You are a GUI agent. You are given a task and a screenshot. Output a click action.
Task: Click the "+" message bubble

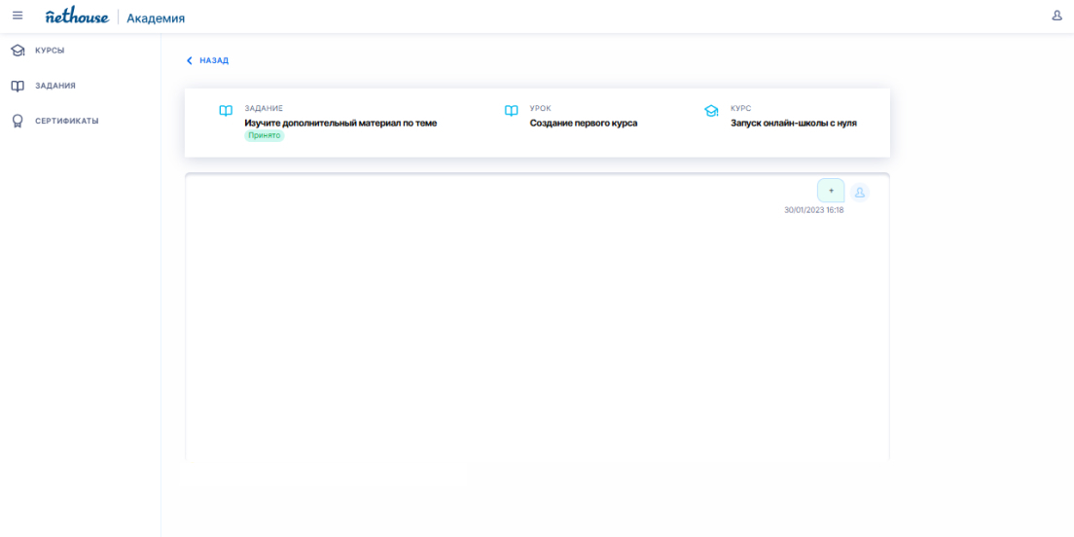click(831, 191)
